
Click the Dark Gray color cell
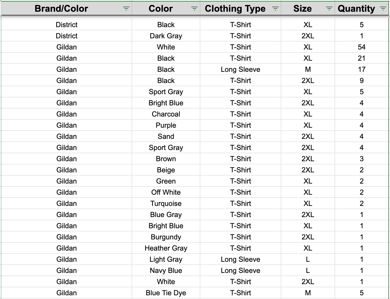click(166, 36)
